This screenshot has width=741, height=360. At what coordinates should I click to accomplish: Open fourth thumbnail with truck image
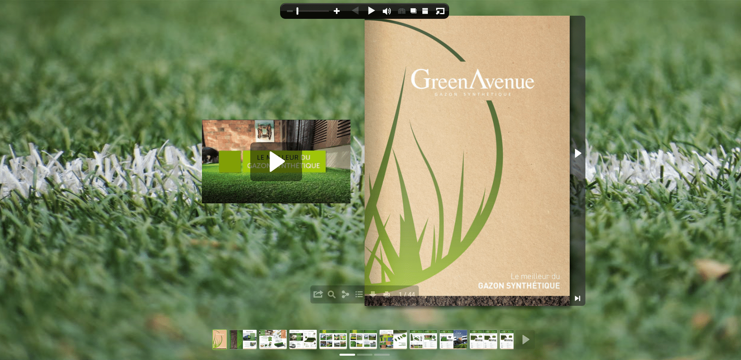tap(303, 340)
